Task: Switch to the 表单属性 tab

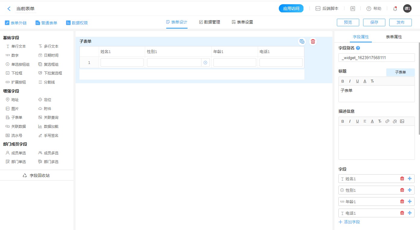Action: (x=394, y=37)
